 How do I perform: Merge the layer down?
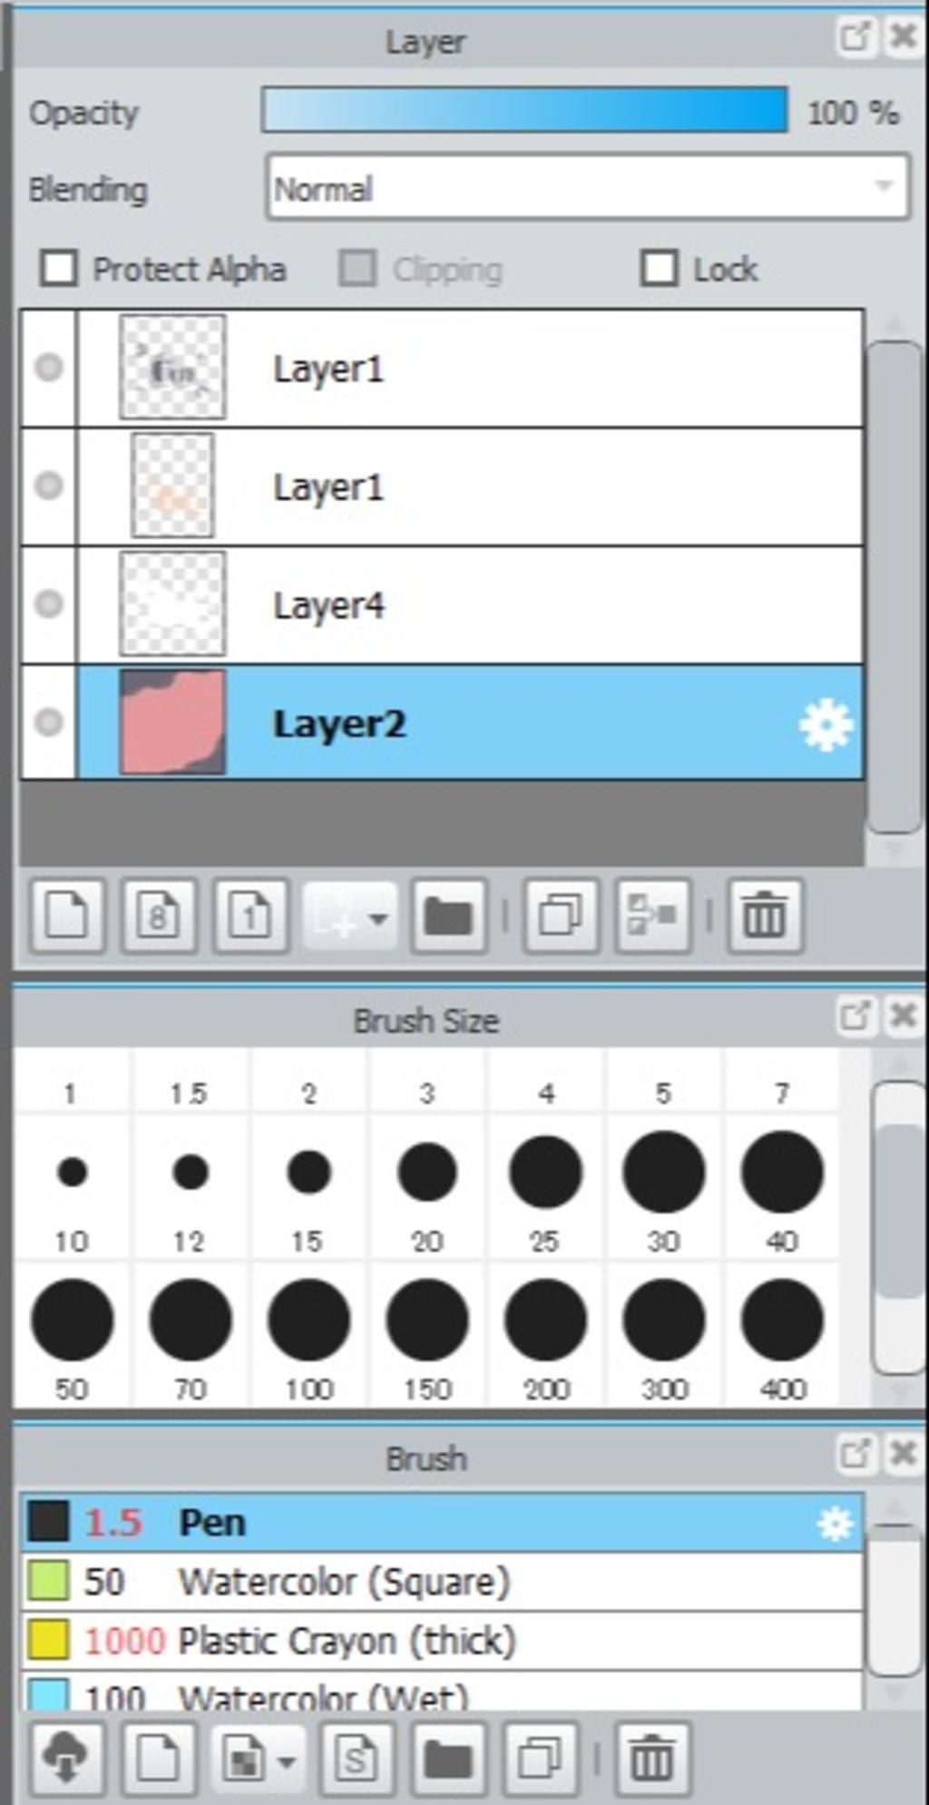(x=653, y=915)
